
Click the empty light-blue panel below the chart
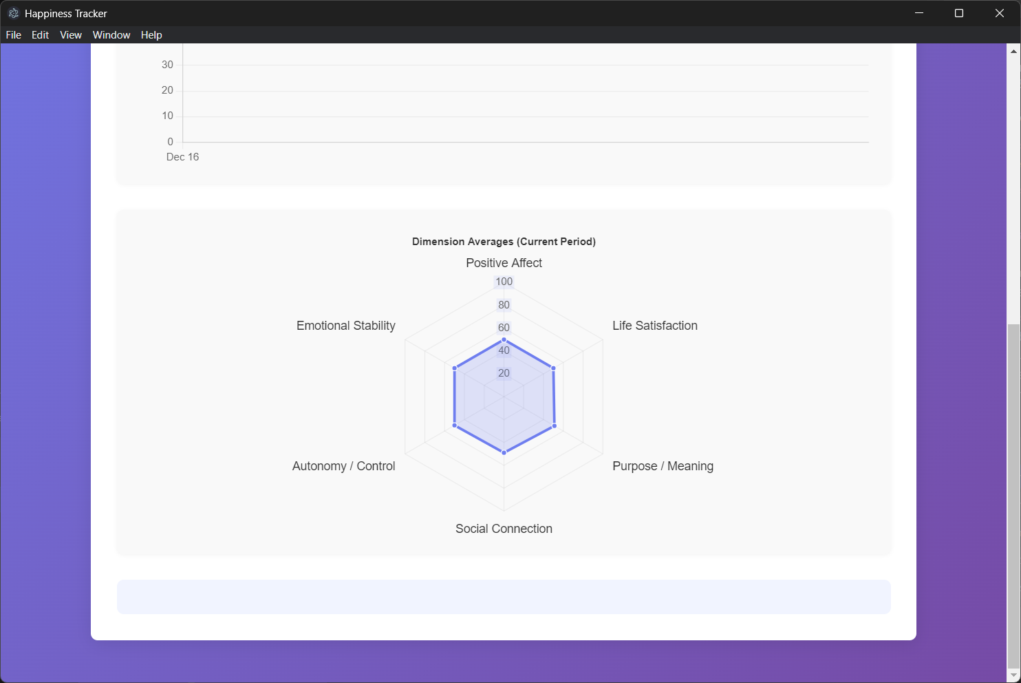504,597
